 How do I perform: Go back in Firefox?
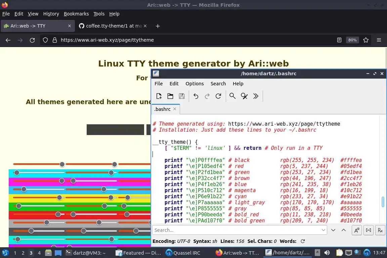point(8,40)
